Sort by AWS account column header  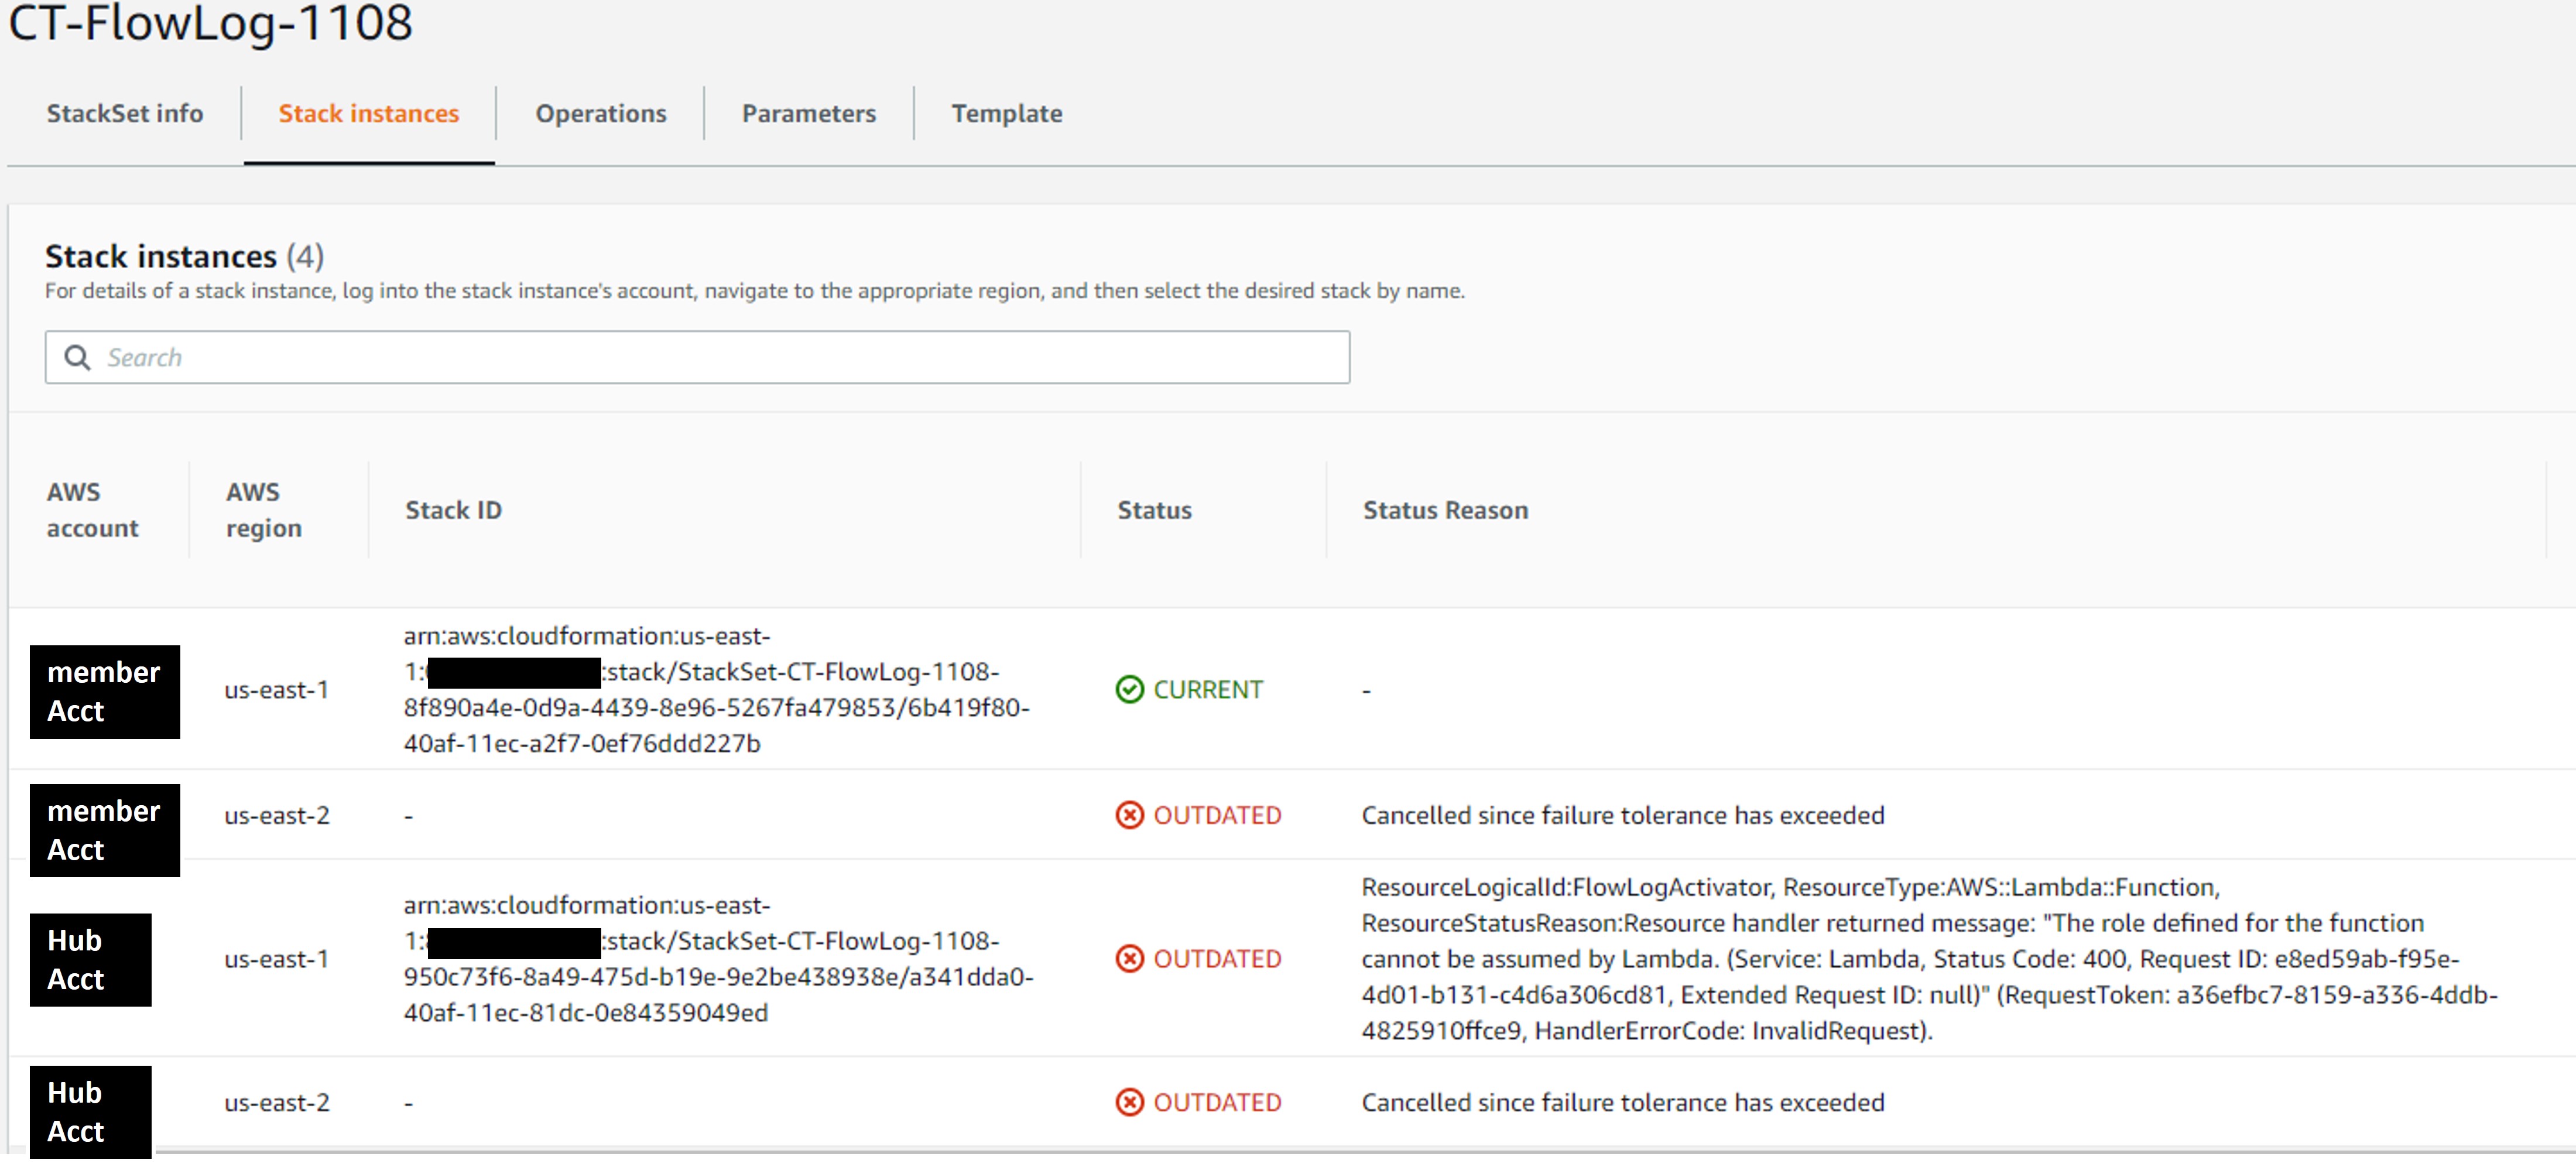point(92,510)
